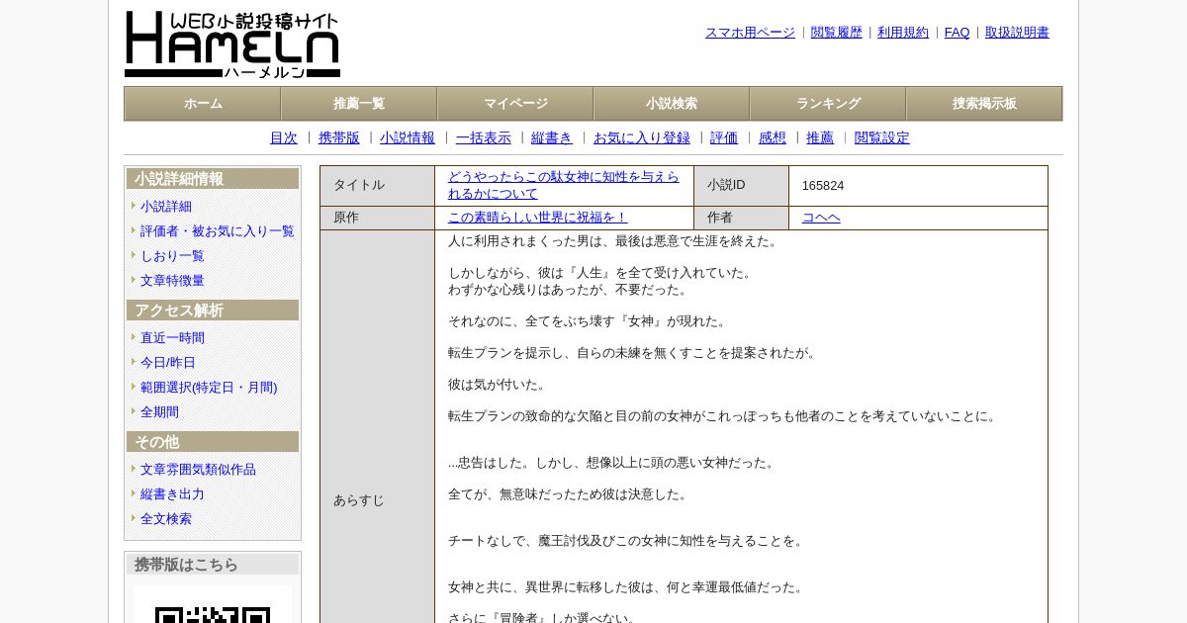Open the novel title link どうやったらこの駄女神
Screen dimensions: 1187x623
coord(564,185)
